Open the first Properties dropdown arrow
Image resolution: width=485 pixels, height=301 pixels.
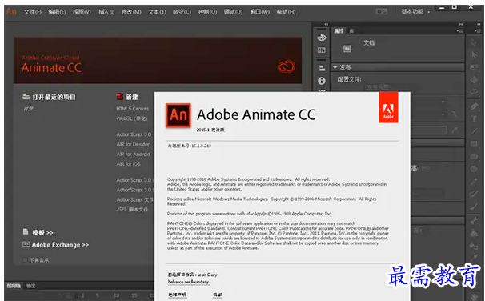pyautogui.click(x=443, y=102)
